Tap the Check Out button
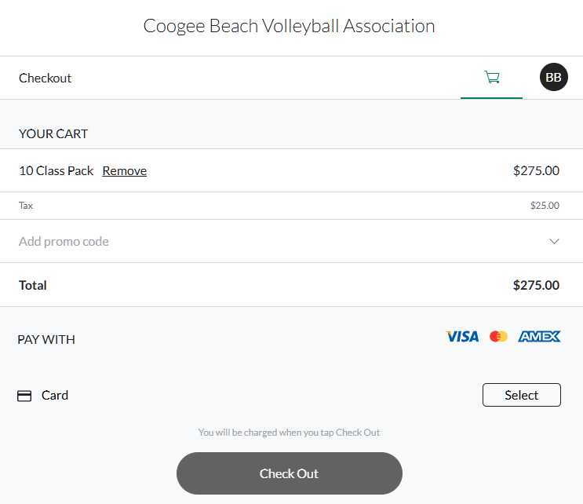Screen dimensions: 583x504 pos(290,473)
